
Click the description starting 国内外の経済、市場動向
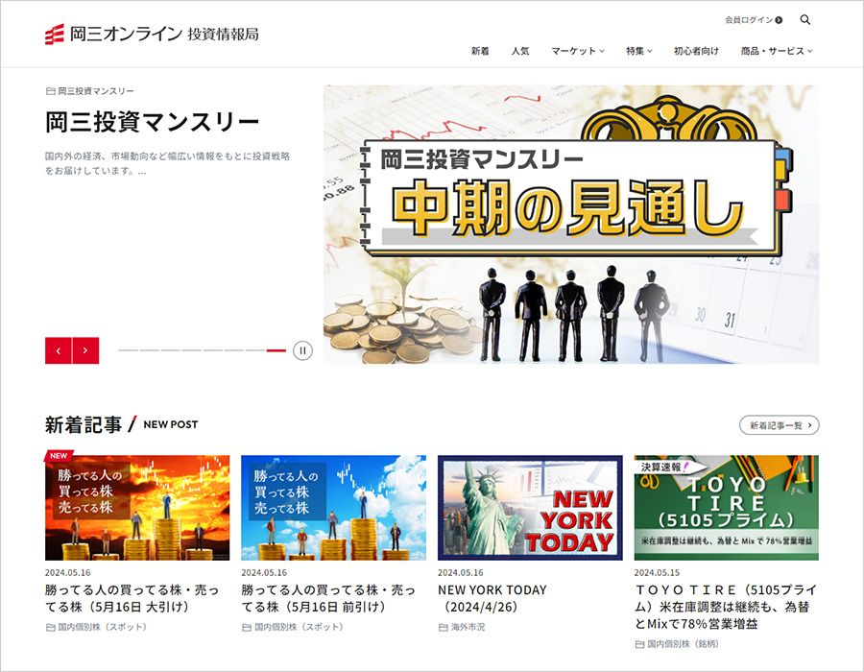click(x=167, y=163)
